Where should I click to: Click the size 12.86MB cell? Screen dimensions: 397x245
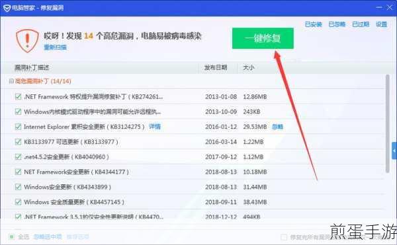click(x=255, y=96)
